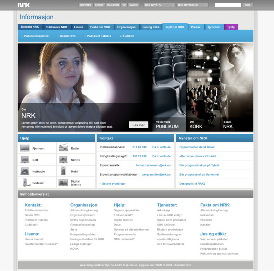The width and height of the screenshot is (274, 271).
Task: Open Organisasjonskart in site overview
Action: click(82, 215)
